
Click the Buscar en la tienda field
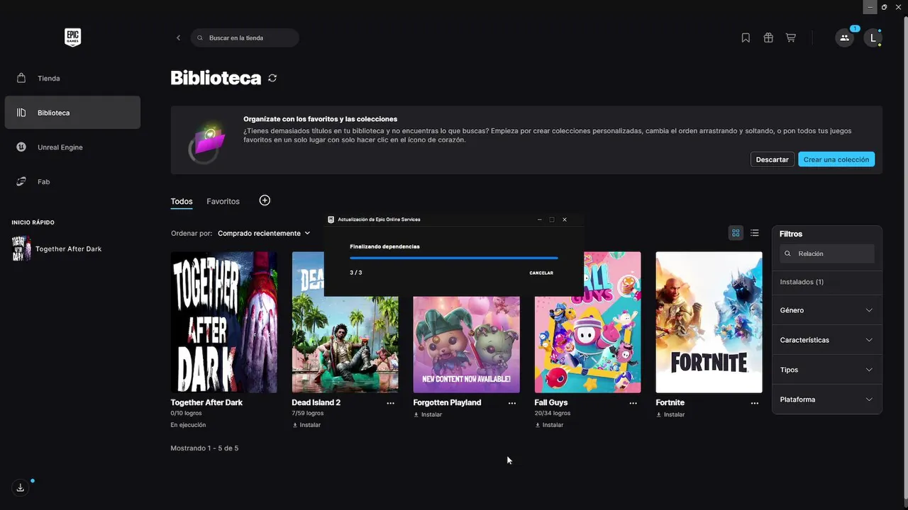(x=245, y=38)
